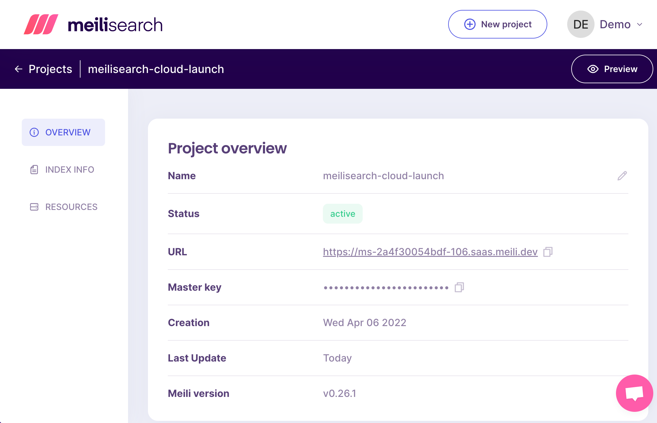This screenshot has width=657, height=423.
Task: Click the hidden master key dots
Action: pyautogui.click(x=386, y=288)
